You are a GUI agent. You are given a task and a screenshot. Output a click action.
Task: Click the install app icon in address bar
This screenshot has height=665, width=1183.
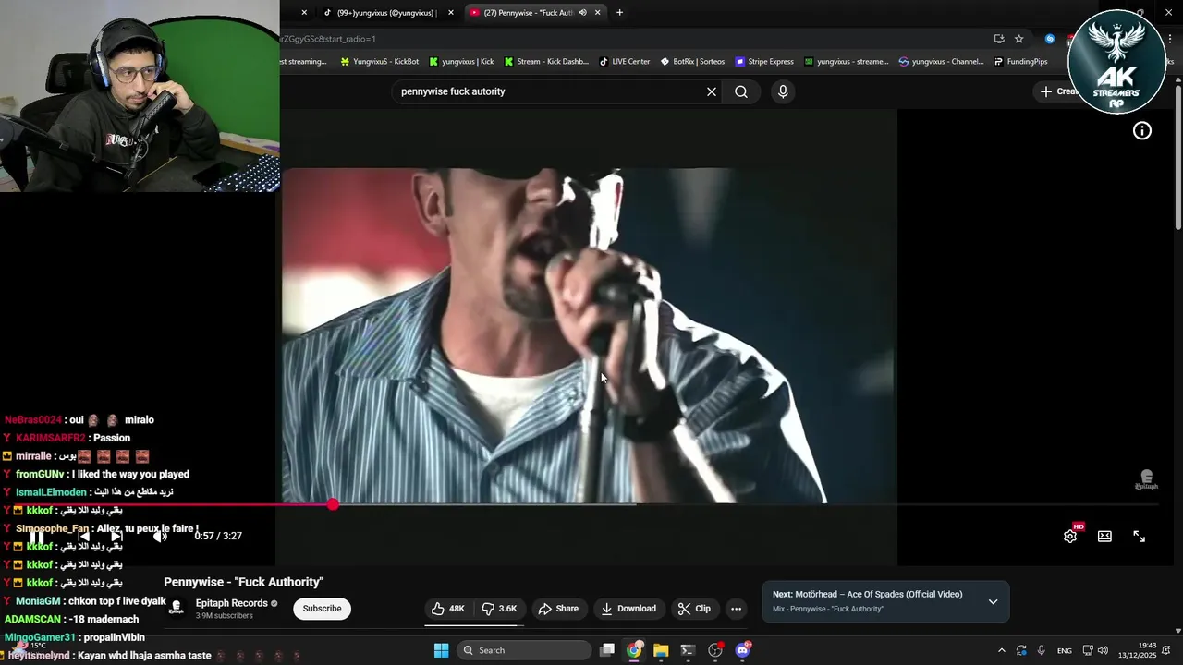coord(999,39)
